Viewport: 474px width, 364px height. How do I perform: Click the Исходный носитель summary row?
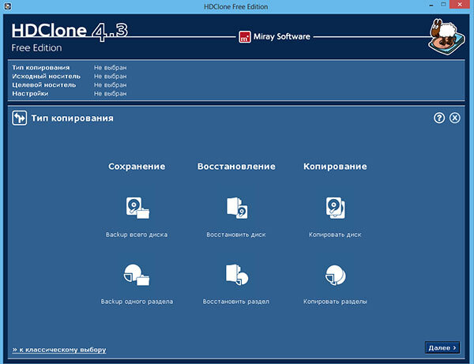(x=70, y=77)
